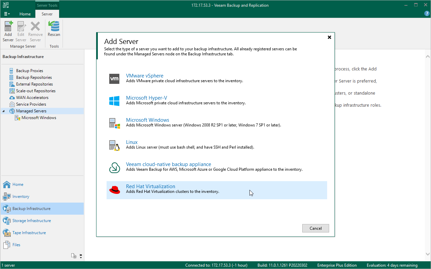Click the Cancel button
The width and height of the screenshot is (431, 269).
(315, 228)
